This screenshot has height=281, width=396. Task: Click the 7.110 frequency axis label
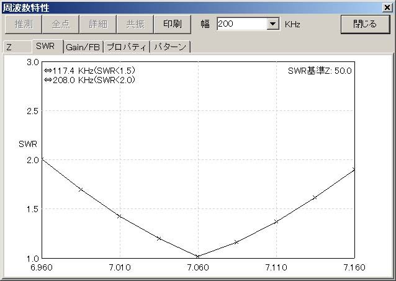[x=276, y=267]
